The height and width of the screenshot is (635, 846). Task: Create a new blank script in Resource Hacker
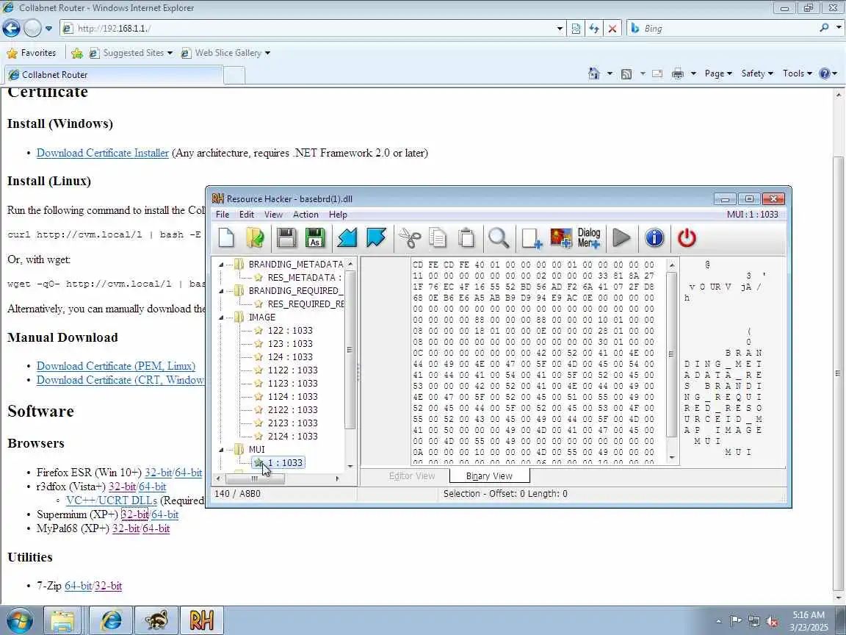coord(227,237)
